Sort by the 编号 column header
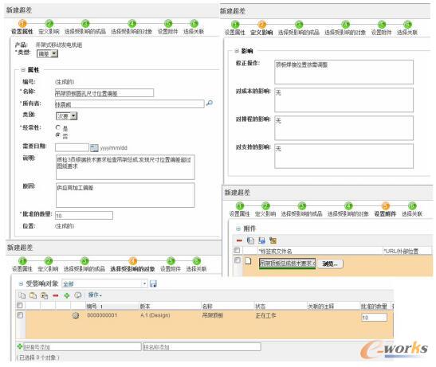436x367 pixels. 92,306
